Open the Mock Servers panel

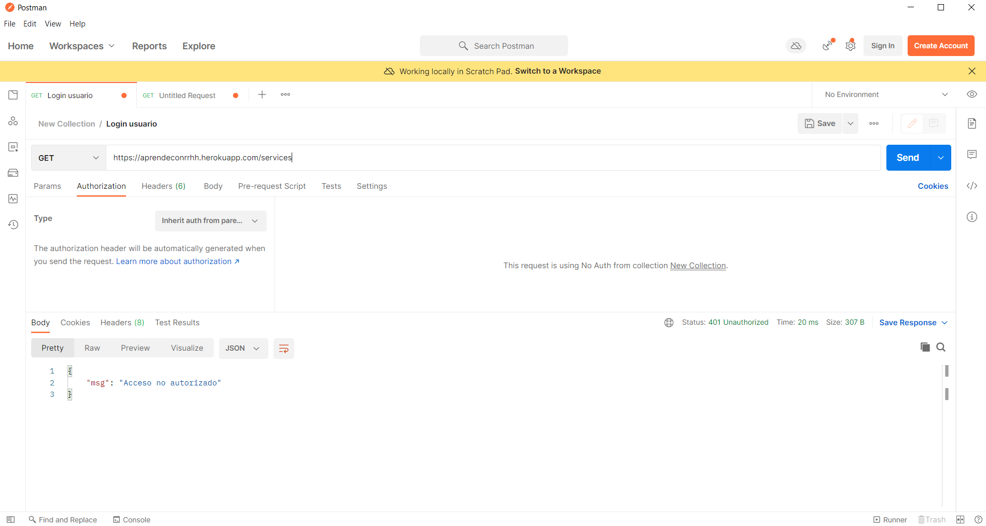[x=13, y=173]
